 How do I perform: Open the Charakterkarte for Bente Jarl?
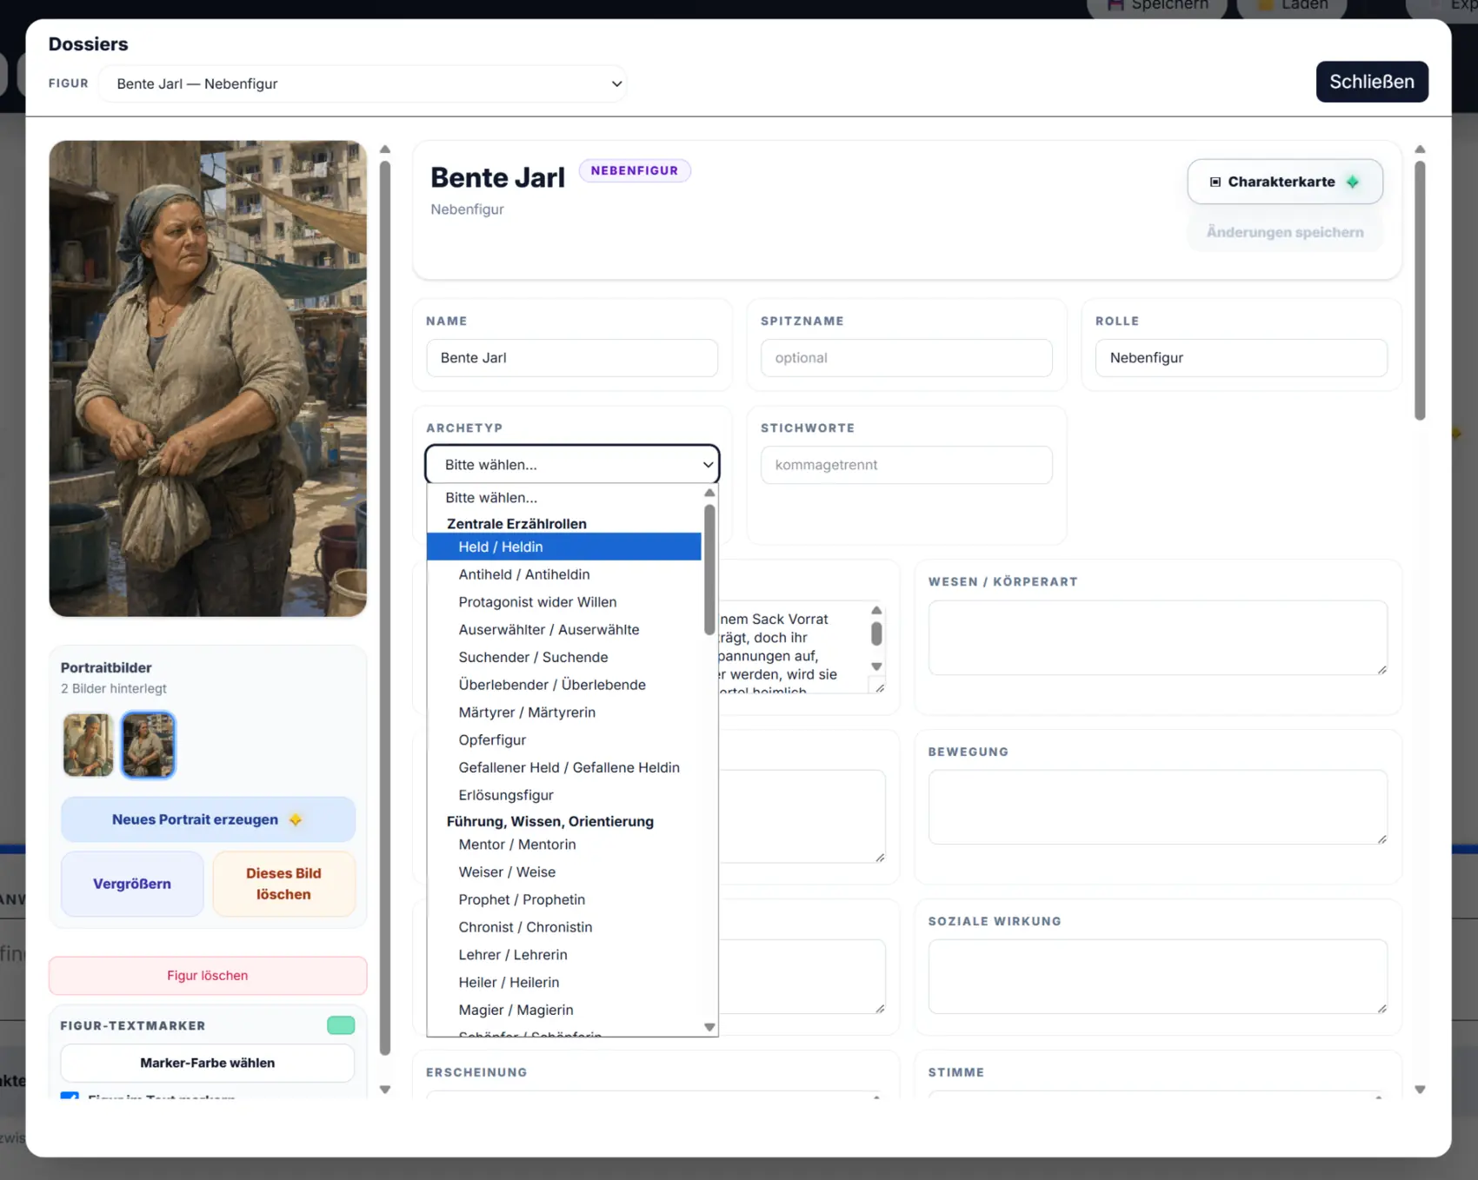click(1284, 182)
